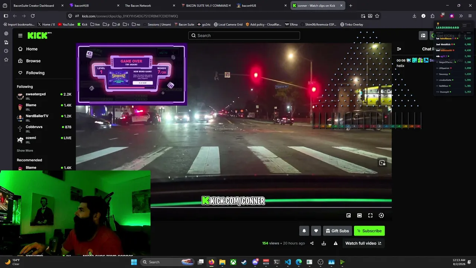Open Visual Studio Code from taskbar
476x268 pixels.
pyautogui.click(x=288, y=262)
